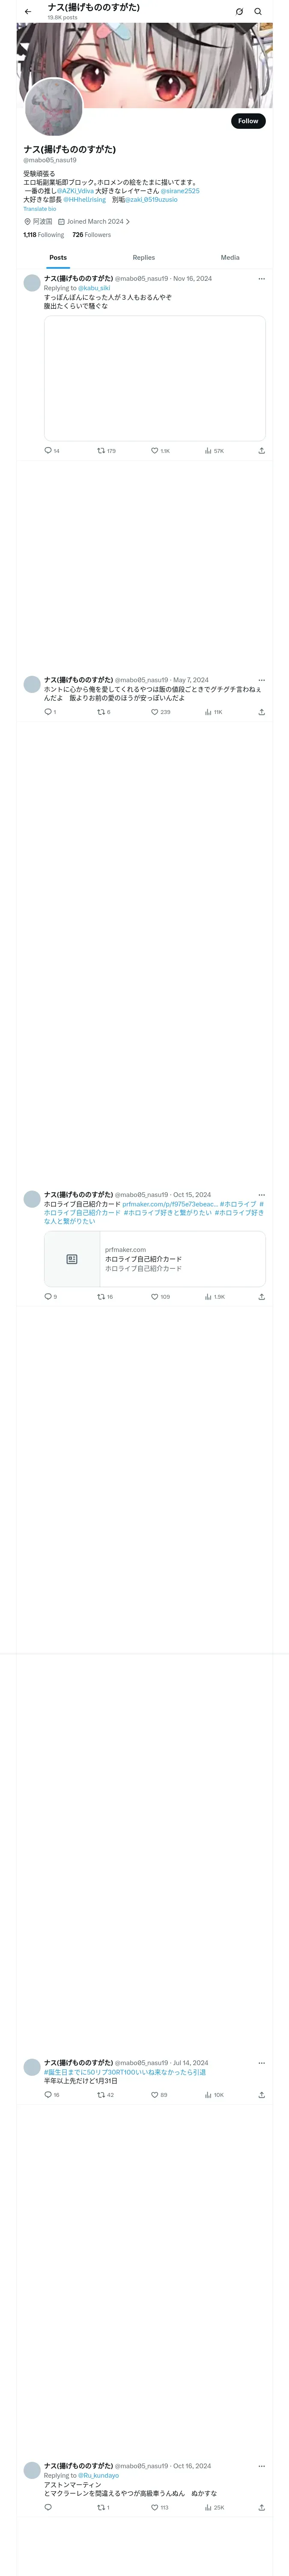Open the profile avatar picture
Screen dimensions: 289x2576
(54, 107)
